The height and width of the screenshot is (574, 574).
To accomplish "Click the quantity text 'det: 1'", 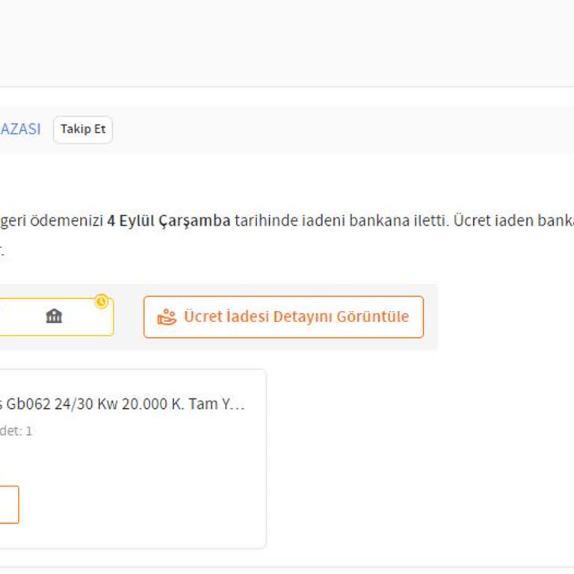I will coord(16,430).
